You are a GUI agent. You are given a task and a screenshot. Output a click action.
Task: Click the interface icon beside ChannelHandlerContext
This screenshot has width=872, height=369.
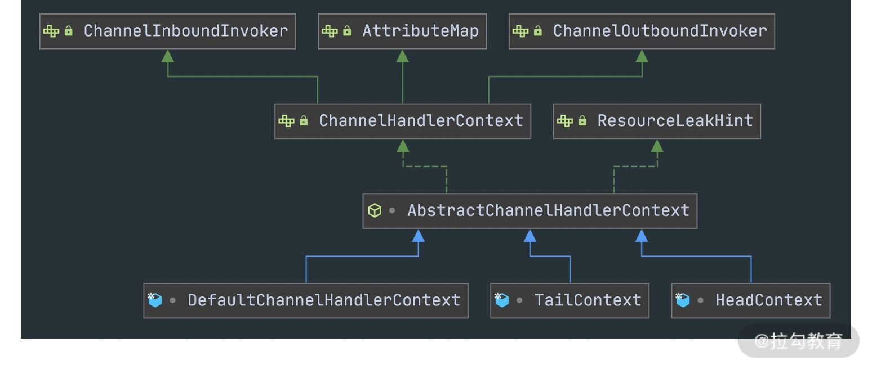(286, 120)
